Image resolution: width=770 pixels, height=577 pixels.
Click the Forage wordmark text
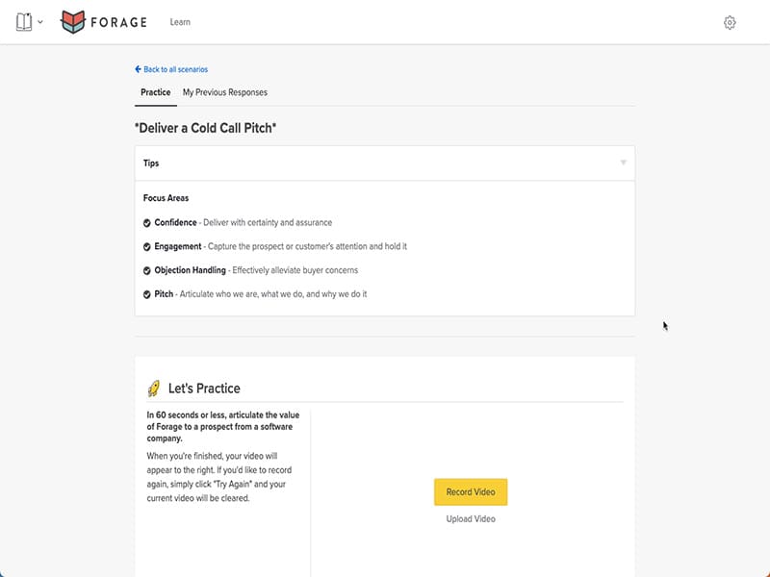pos(118,22)
